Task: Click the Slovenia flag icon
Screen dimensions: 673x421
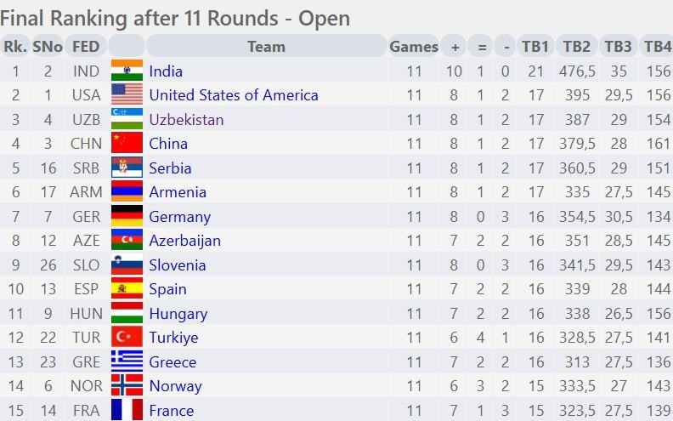Action: tap(127, 265)
